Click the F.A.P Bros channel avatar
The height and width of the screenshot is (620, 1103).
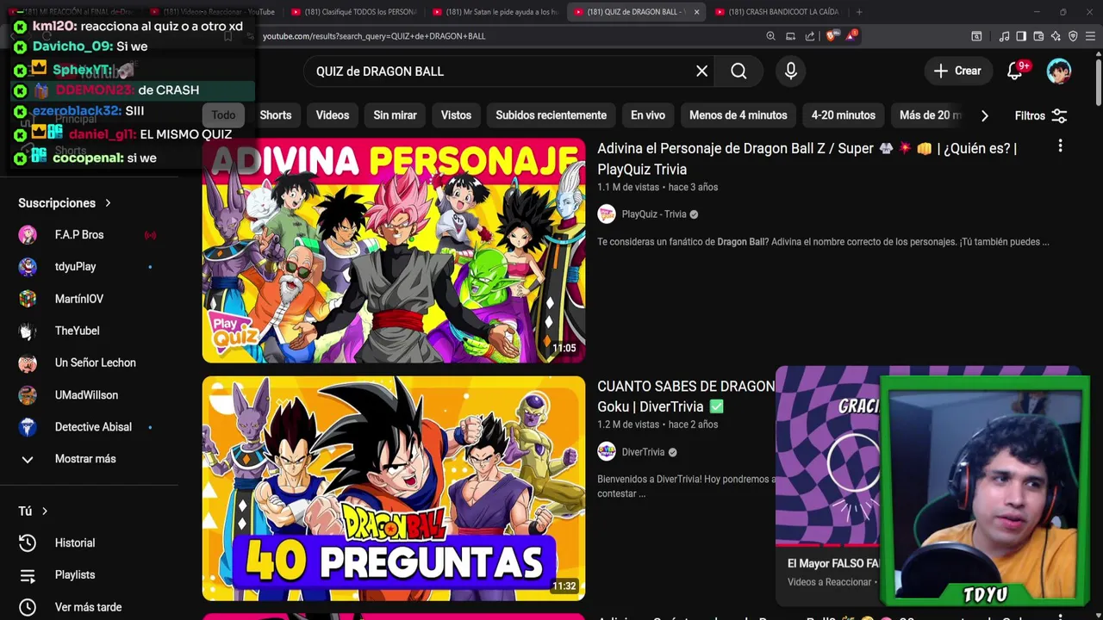(28, 235)
